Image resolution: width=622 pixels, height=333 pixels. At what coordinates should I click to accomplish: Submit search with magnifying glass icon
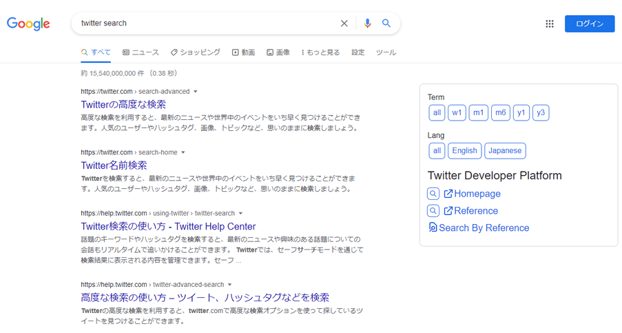(x=386, y=23)
